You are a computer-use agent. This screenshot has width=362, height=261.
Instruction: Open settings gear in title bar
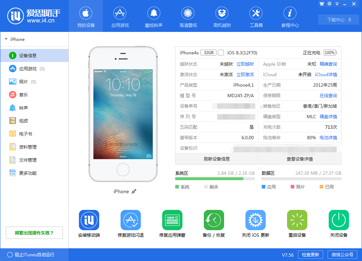click(329, 4)
